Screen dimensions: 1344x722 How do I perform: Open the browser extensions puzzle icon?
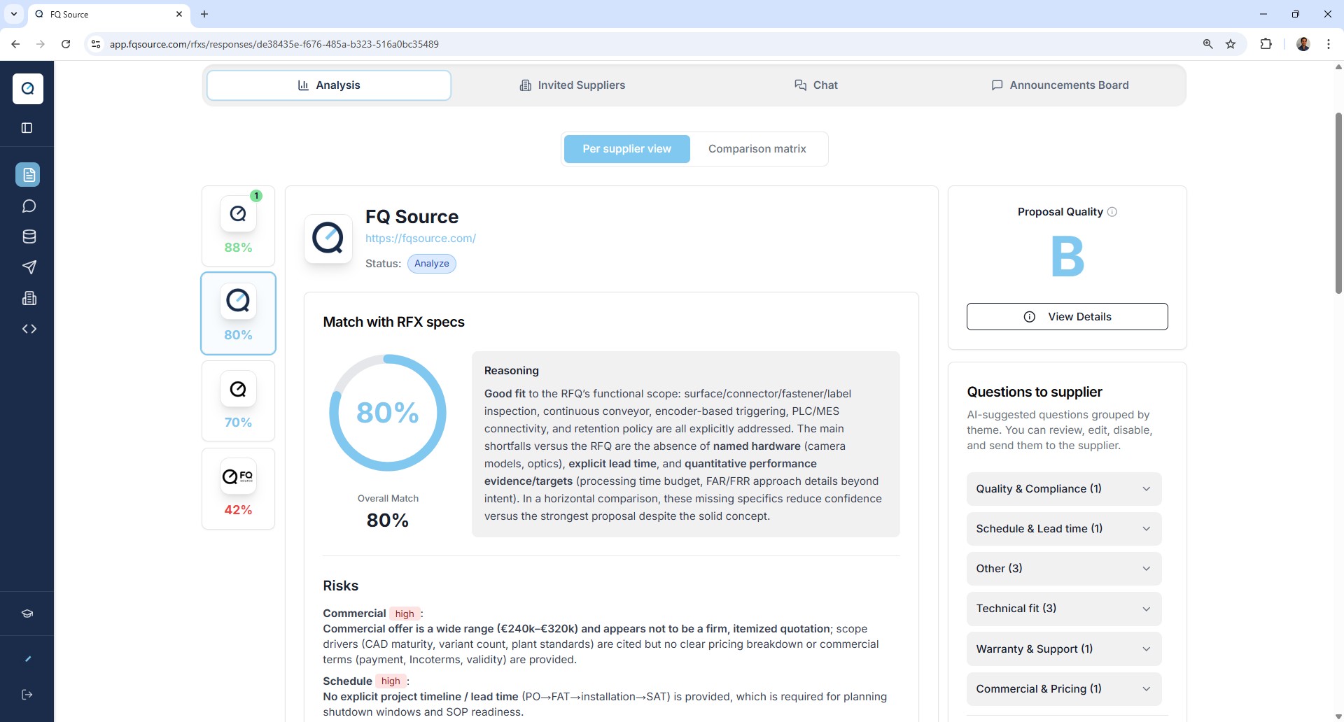click(1266, 44)
